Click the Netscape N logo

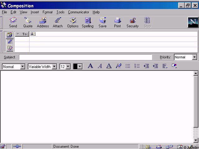coord(193,22)
